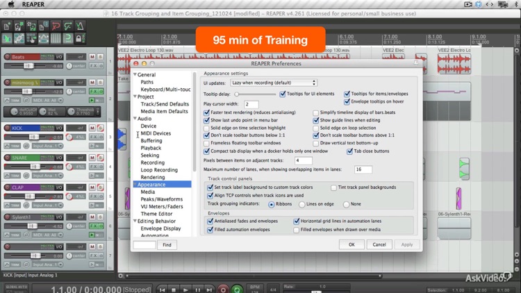
Task: Uncheck Filled automation envelopes
Action: click(x=210, y=230)
